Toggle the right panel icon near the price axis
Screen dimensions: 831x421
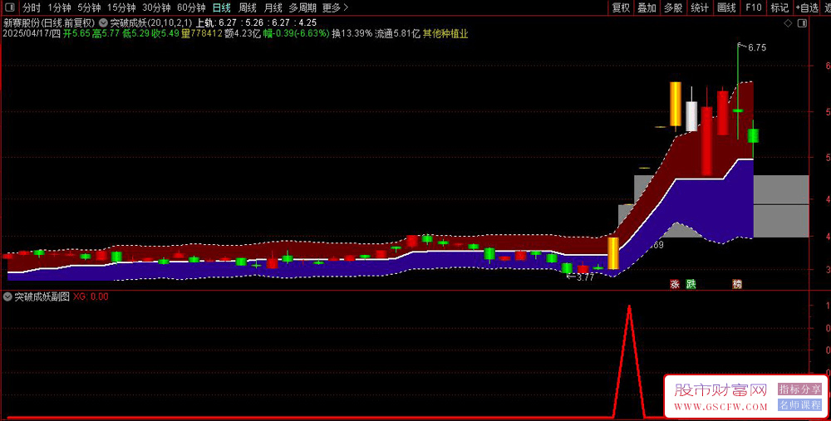click(x=802, y=23)
